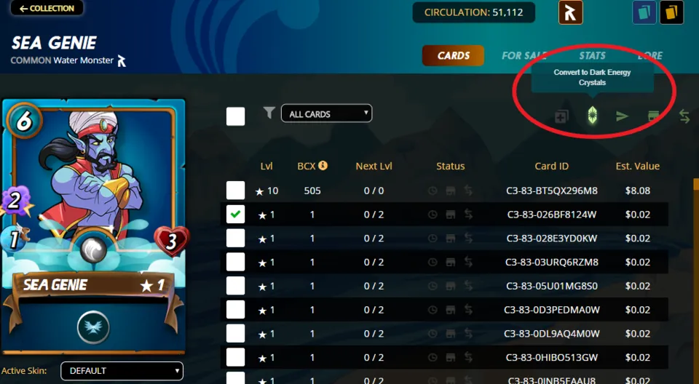The image size is (699, 384).
Task: Click the card filter funnel icon
Action: [x=269, y=113]
